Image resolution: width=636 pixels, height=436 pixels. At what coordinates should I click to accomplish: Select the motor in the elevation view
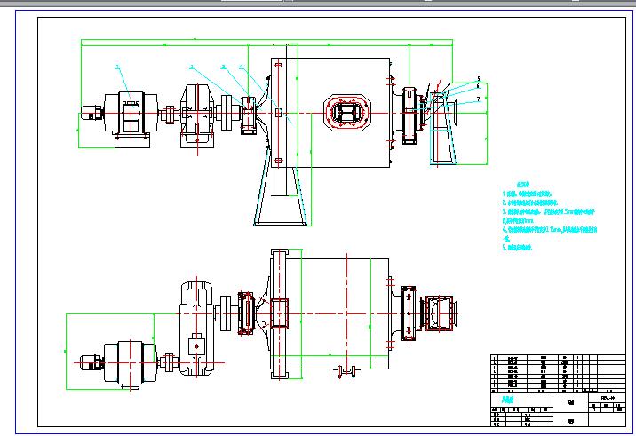pyautogui.click(x=120, y=118)
